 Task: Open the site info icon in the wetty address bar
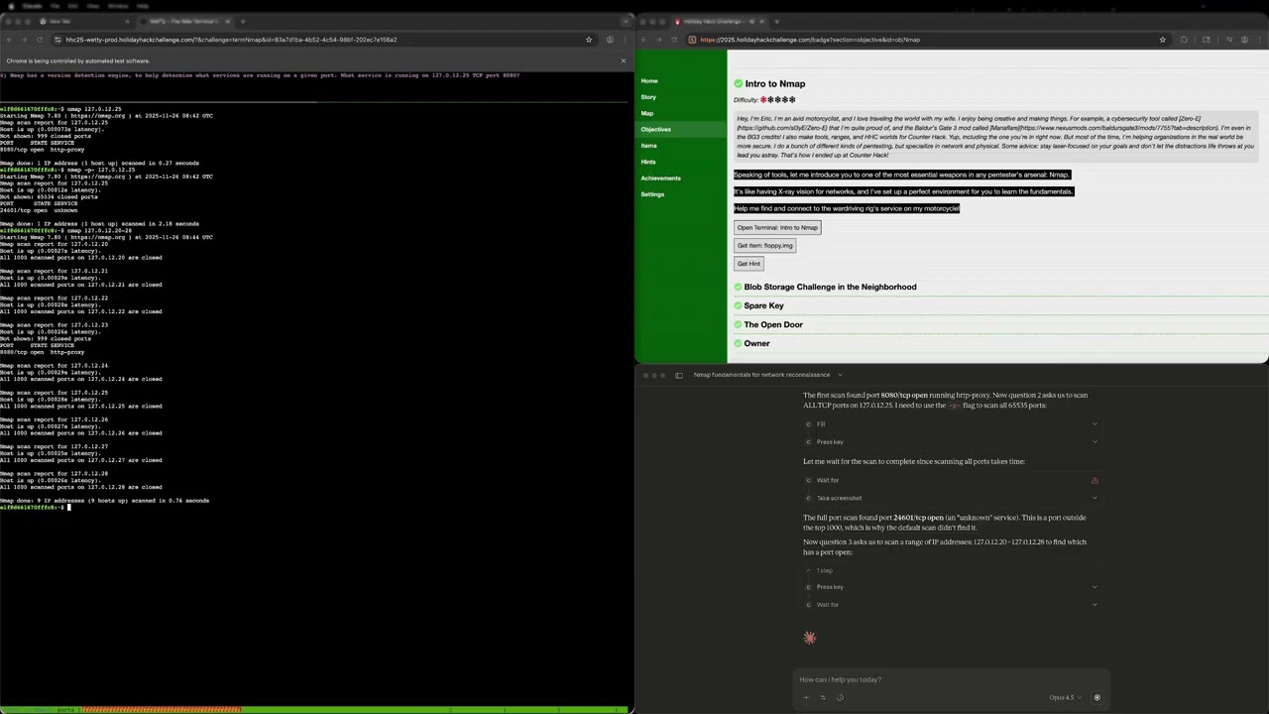click(x=59, y=40)
